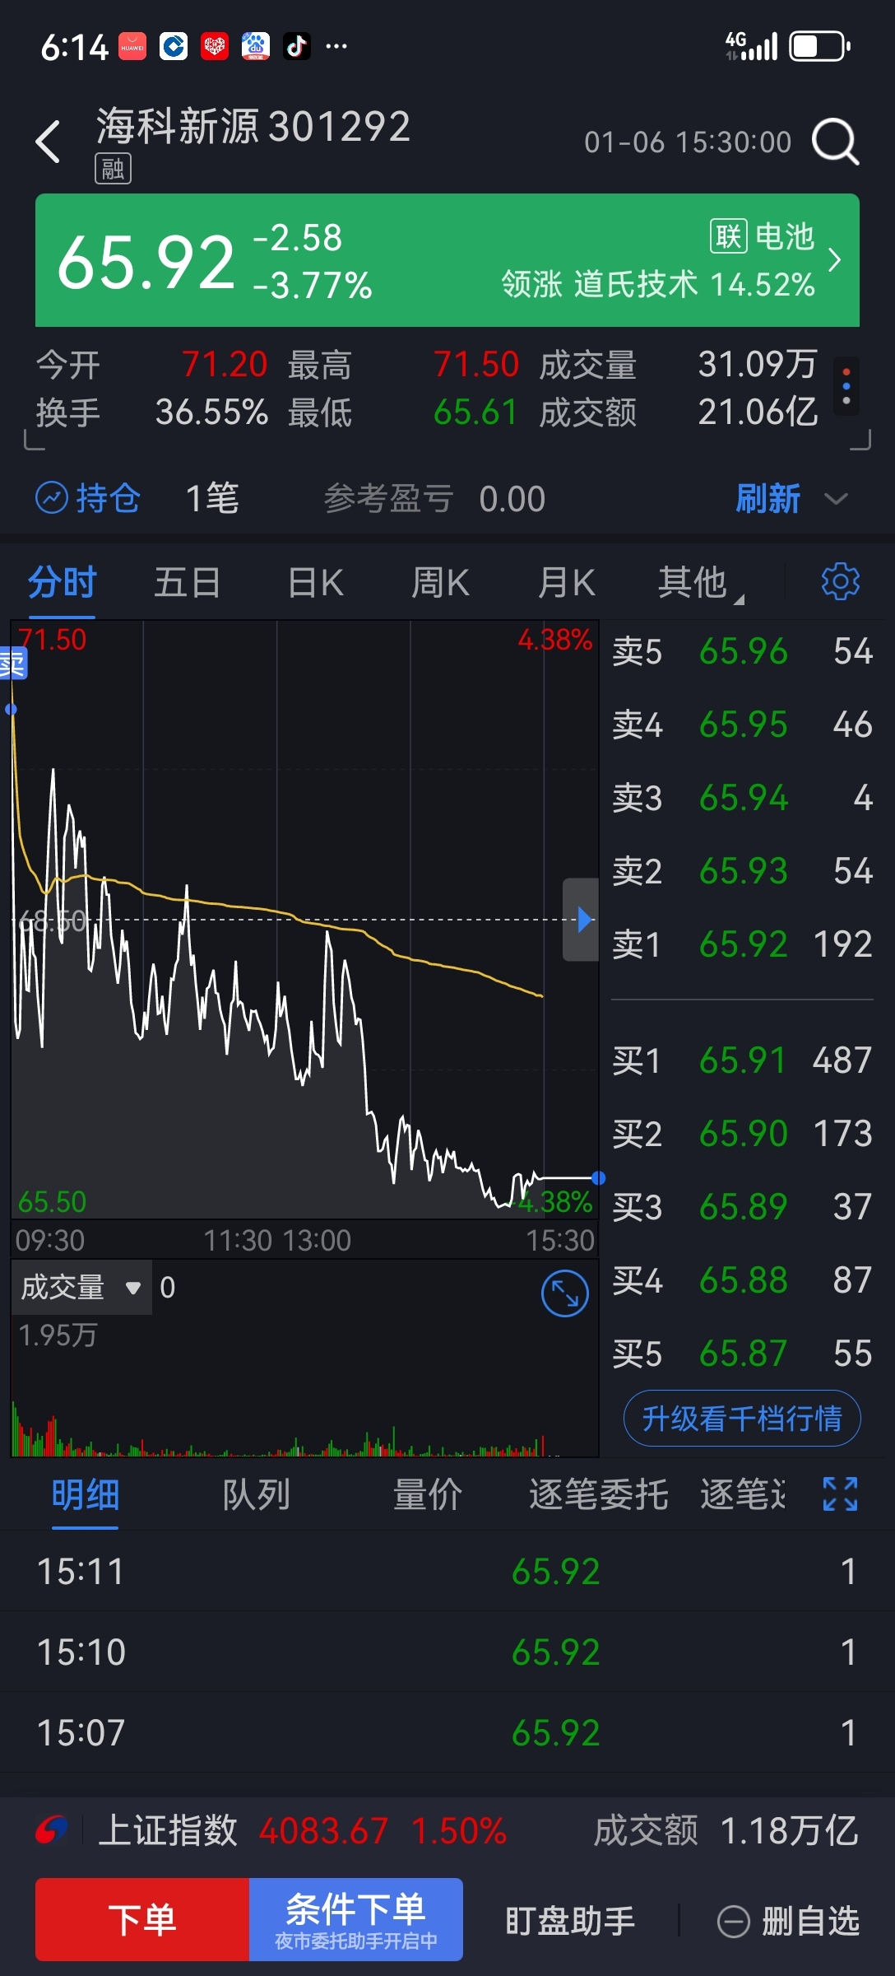The width and height of the screenshot is (895, 1976).
Task: Tap the back arrow icon
Action: [49, 142]
